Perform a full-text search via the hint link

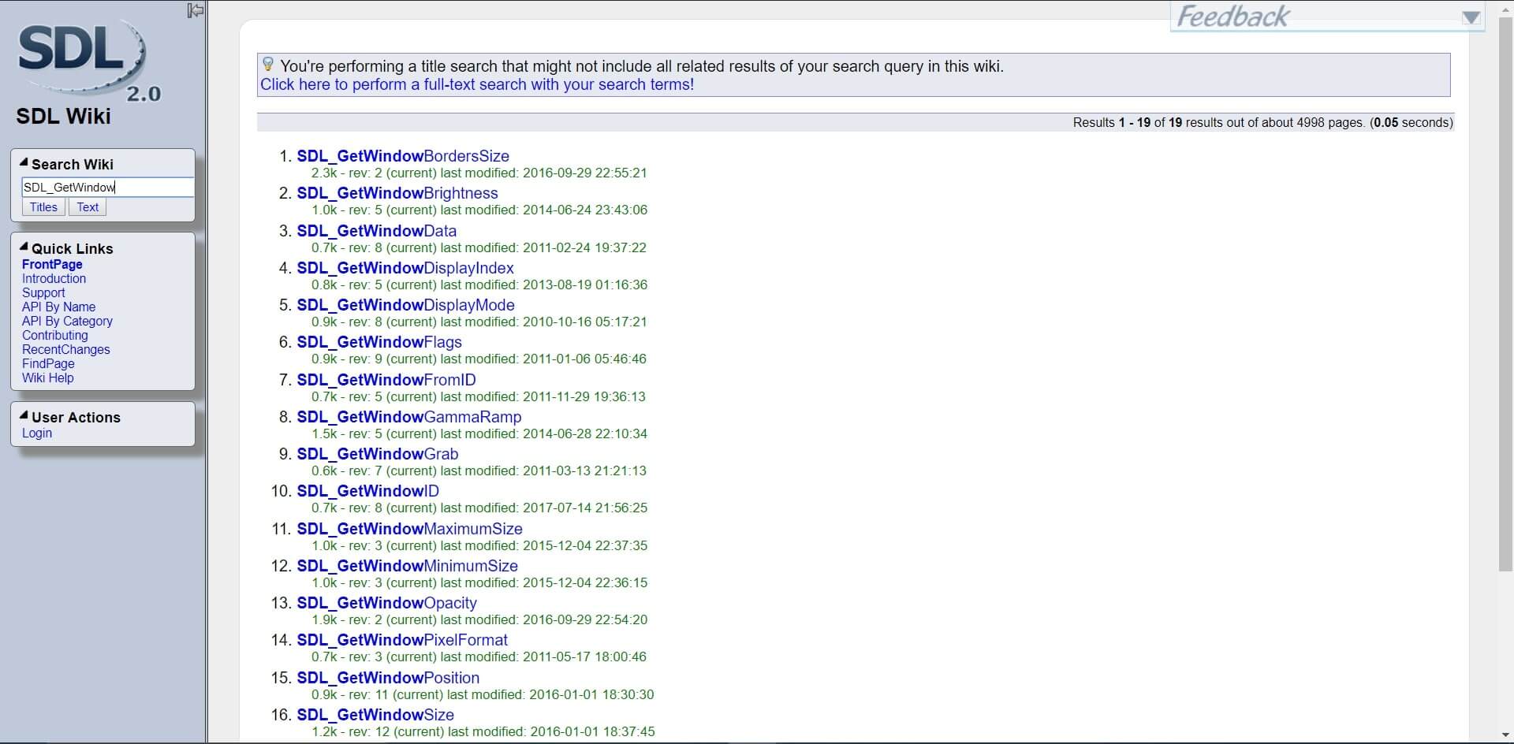[x=477, y=85]
